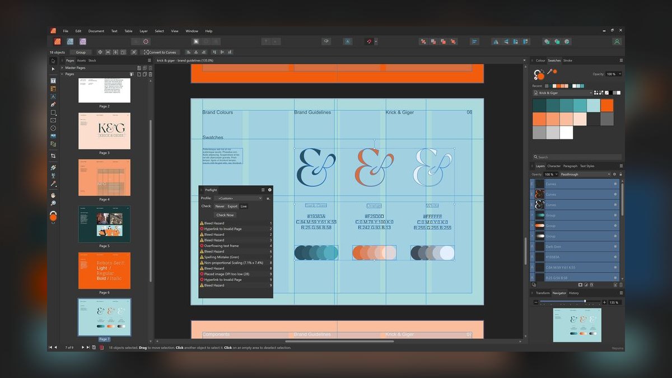The width and height of the screenshot is (672, 378).
Task: Expand the teal gradient Group layer
Action: [x=533, y=215]
